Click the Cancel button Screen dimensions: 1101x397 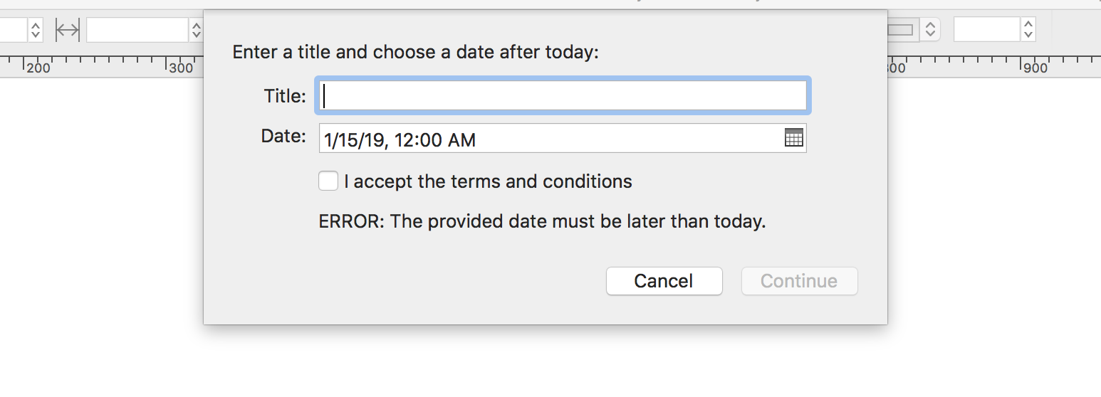click(x=664, y=281)
